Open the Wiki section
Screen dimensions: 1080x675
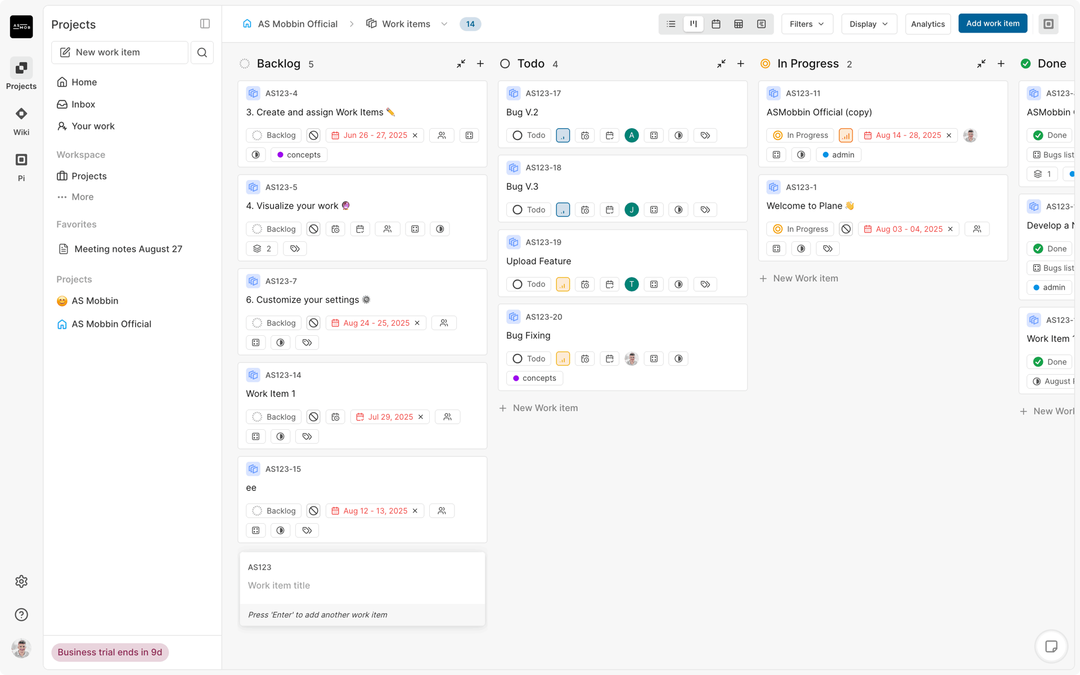pos(21,121)
